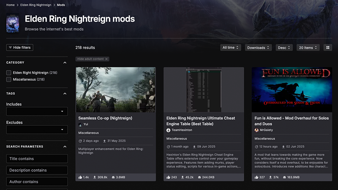The height and width of the screenshot is (190, 338).
Task: Click Yui's author avatar icon
Action: [80, 124]
